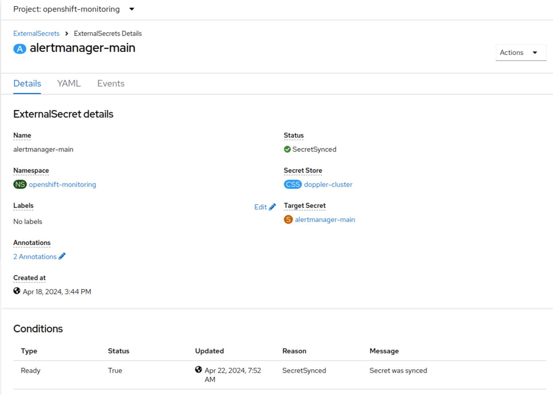Screen dimensions: 553x395
Task: Click the CSS cluster secret store badge
Action: [x=293, y=184]
